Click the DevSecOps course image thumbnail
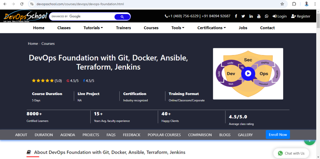Image resolution: width=320 pixels, height=159 pixels. (x=248, y=74)
